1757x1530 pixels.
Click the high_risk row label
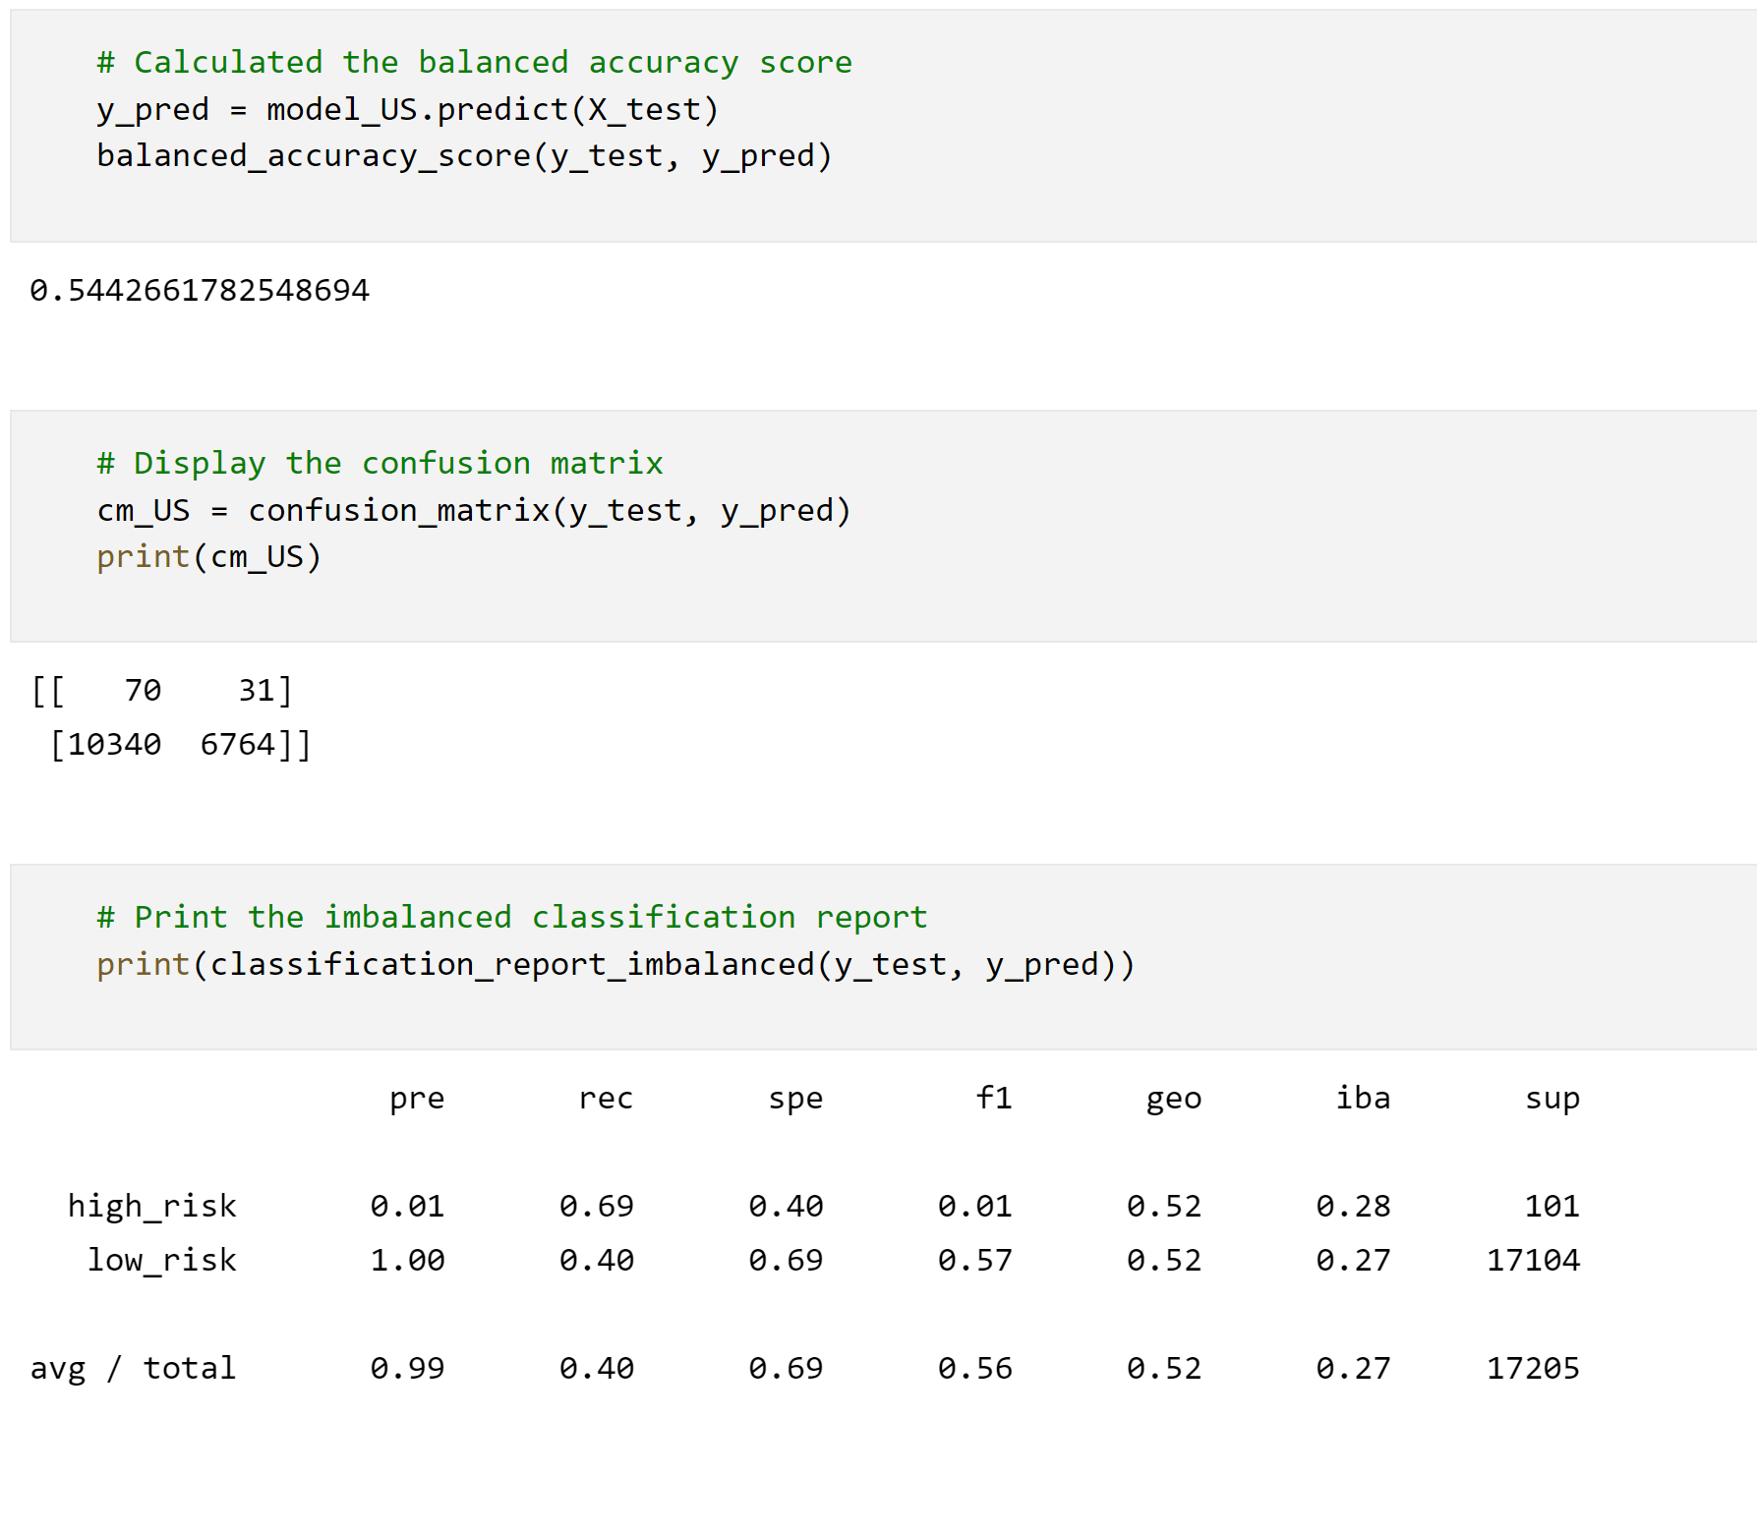152,1207
